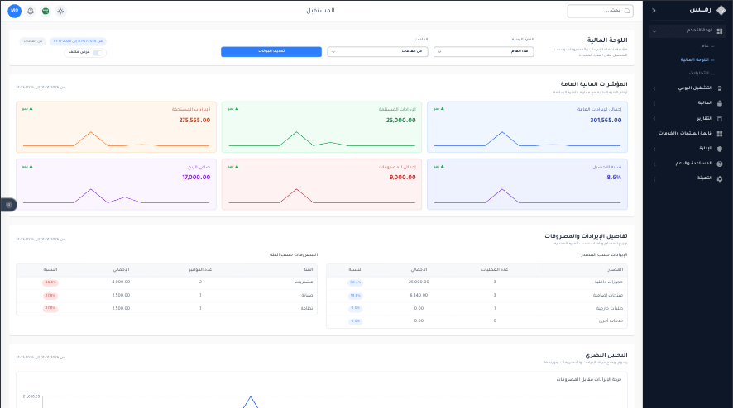This screenshot has width=733, height=408.
Task: Click in the بحث search field
Action: 601,11
